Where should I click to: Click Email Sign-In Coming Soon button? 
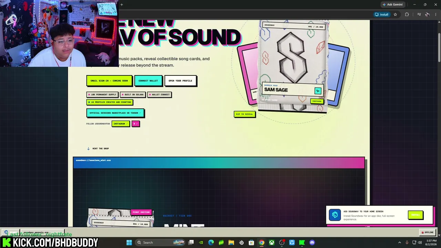[109, 81]
